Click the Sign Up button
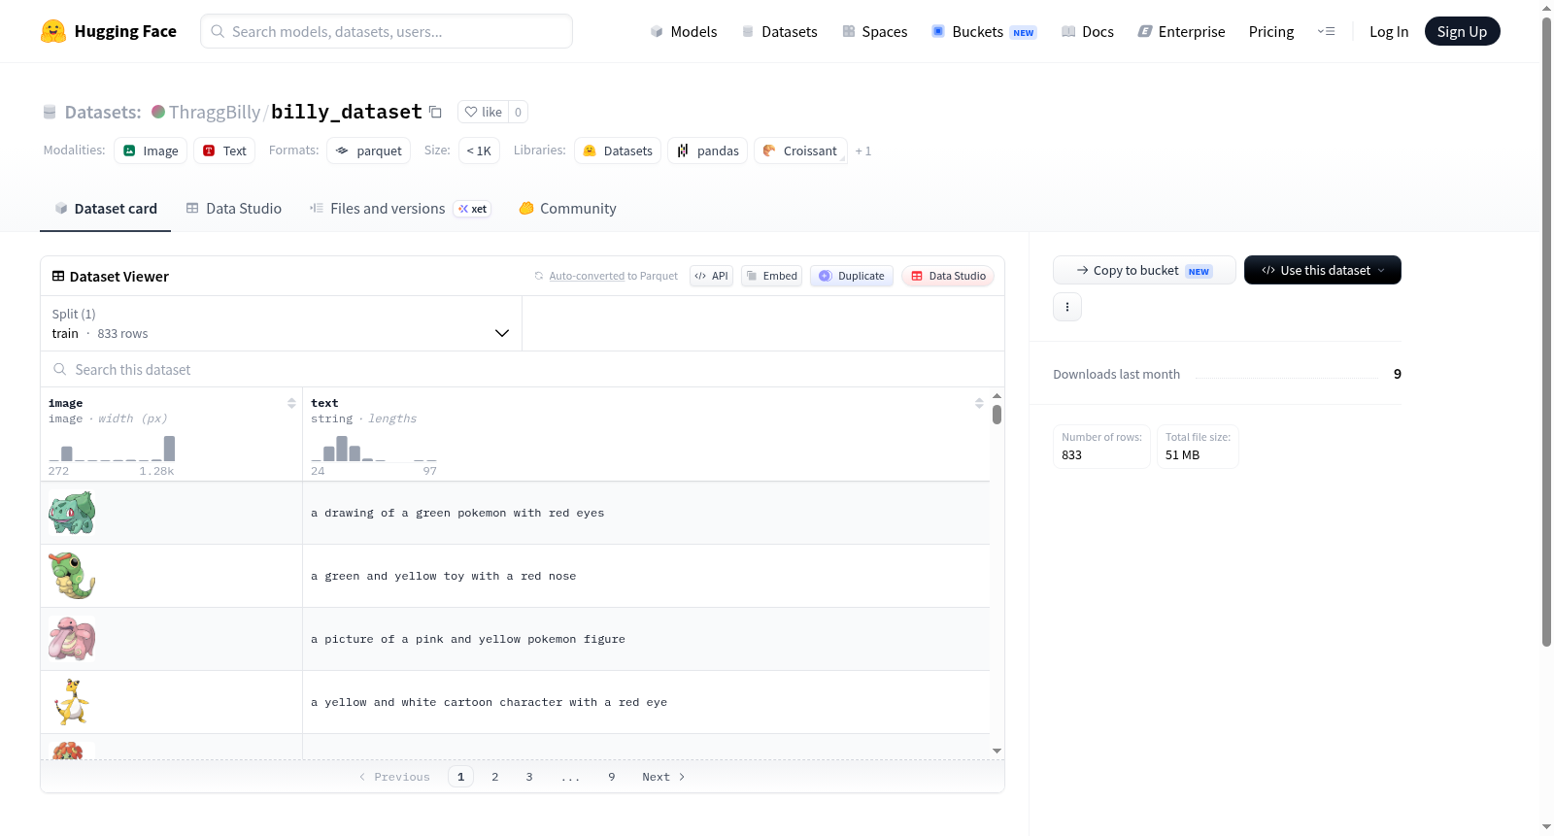 [x=1462, y=32]
